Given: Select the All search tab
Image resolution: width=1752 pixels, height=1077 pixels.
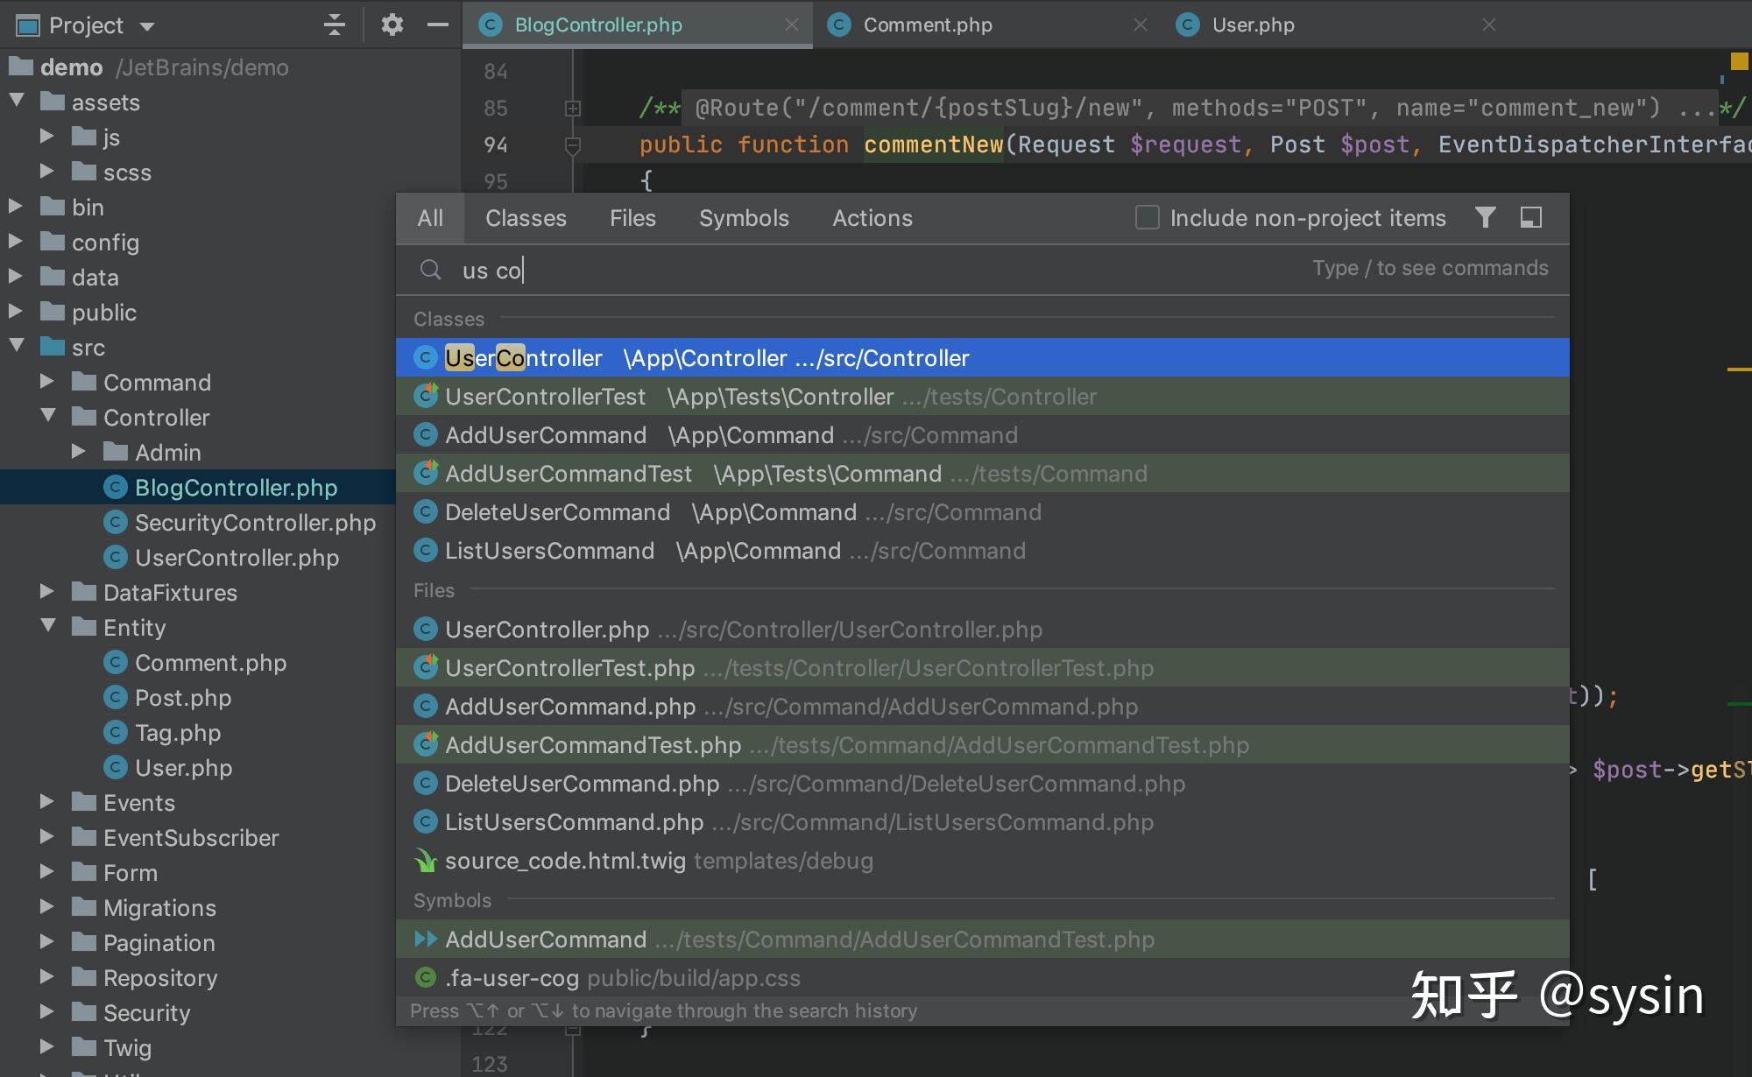Looking at the screenshot, I should (x=429, y=218).
